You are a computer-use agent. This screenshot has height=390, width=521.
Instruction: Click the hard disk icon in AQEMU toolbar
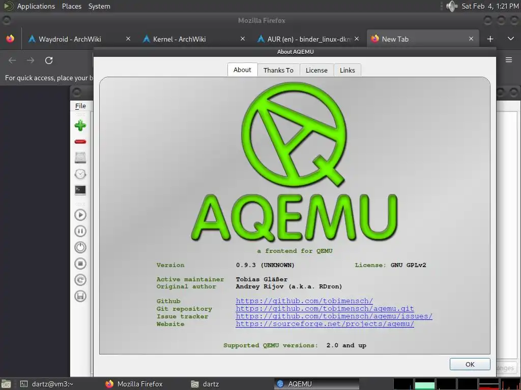pos(80,157)
